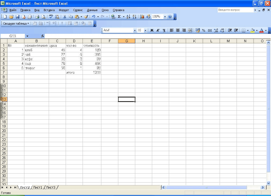Screen dimensions: 271x196
Task: Click the AutoSum icon
Action: pos(119,17)
